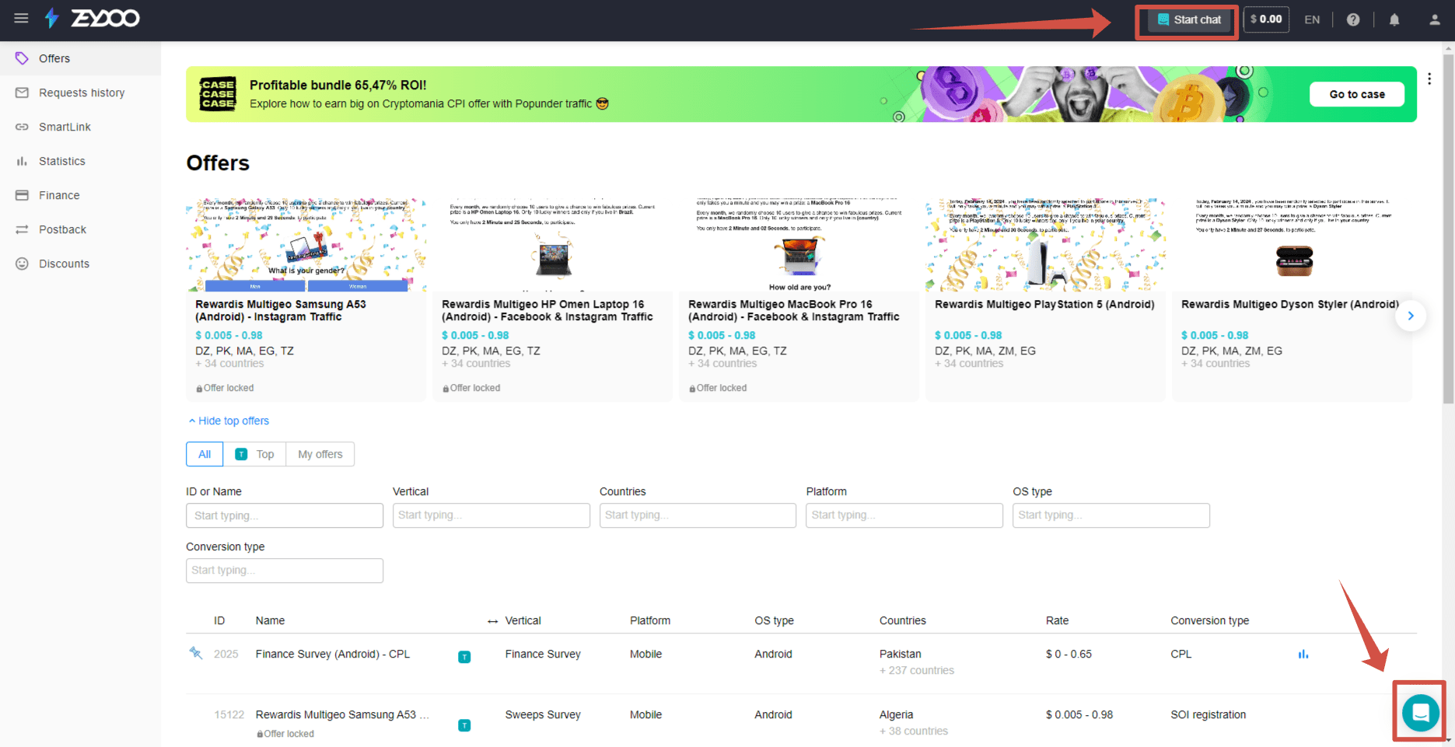Switch to Top offers tab

tap(254, 454)
